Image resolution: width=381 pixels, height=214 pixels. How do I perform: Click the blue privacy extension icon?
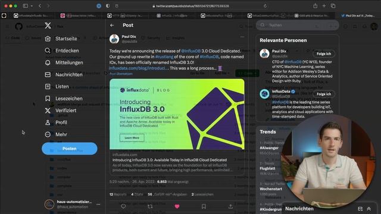pyautogui.click(x=99, y=6)
